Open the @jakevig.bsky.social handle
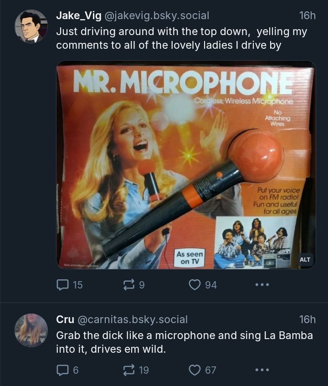This screenshot has height=386, width=328. [x=157, y=15]
